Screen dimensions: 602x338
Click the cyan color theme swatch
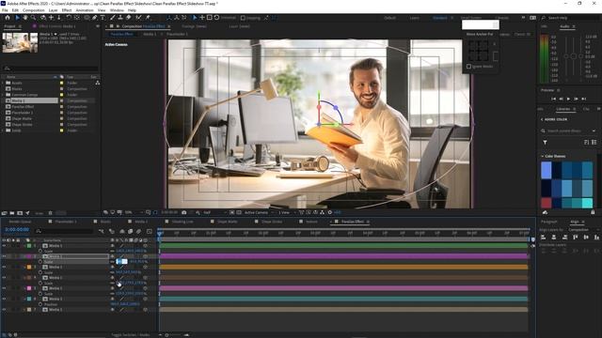(587, 203)
